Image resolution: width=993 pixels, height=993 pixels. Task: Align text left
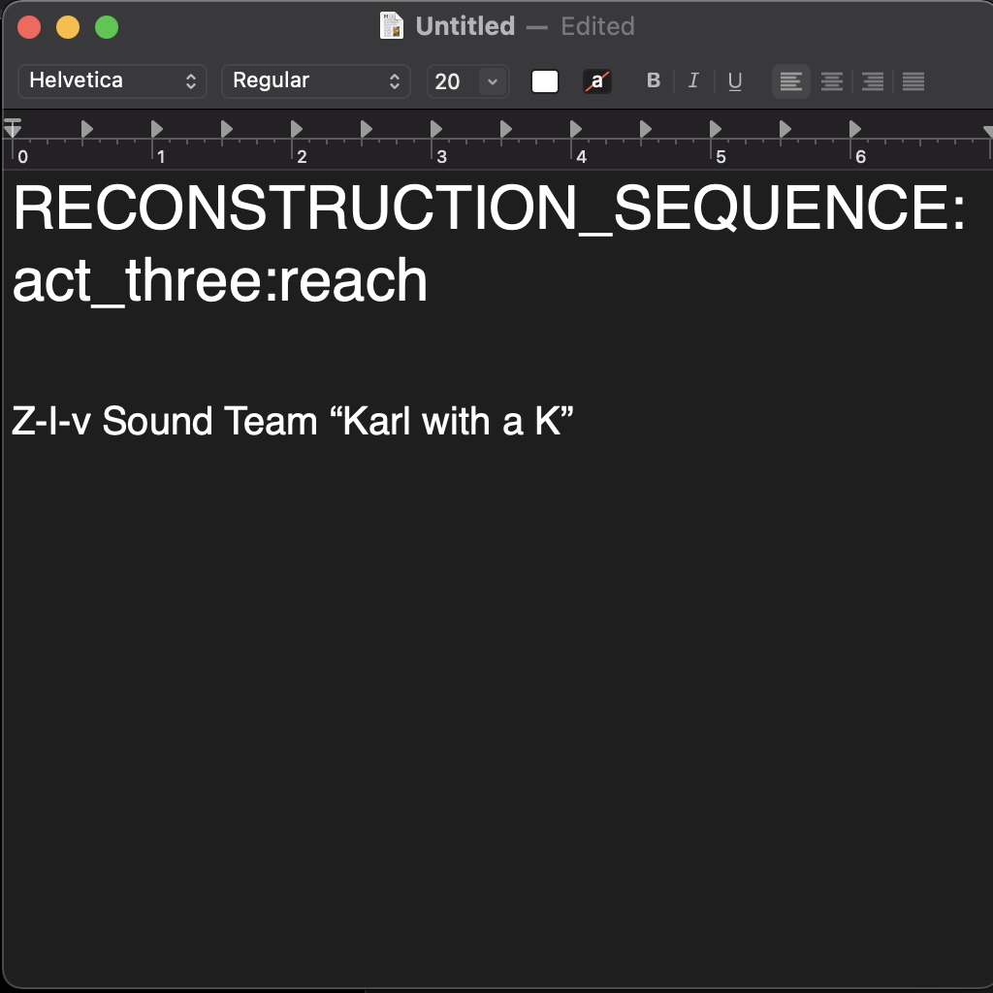pos(791,81)
